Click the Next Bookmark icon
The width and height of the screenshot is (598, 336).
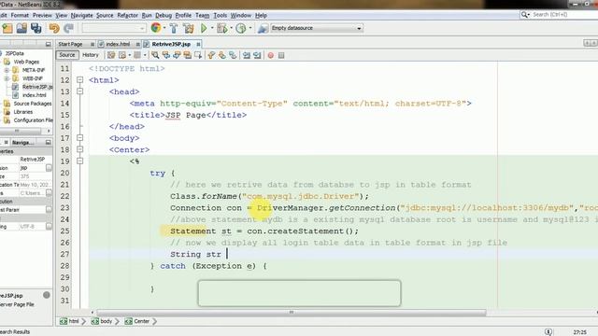222,55
